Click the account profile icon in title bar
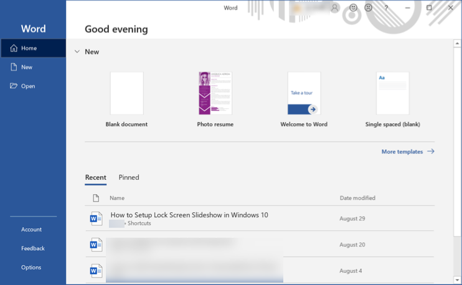Screen dimensions: 462x285 coord(335,8)
